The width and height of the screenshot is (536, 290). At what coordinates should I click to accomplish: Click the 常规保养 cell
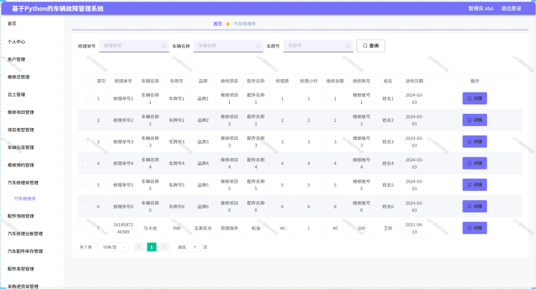[x=229, y=228]
